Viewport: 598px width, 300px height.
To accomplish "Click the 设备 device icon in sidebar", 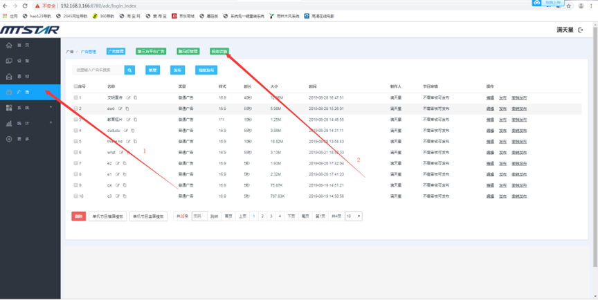I will click(x=9, y=61).
